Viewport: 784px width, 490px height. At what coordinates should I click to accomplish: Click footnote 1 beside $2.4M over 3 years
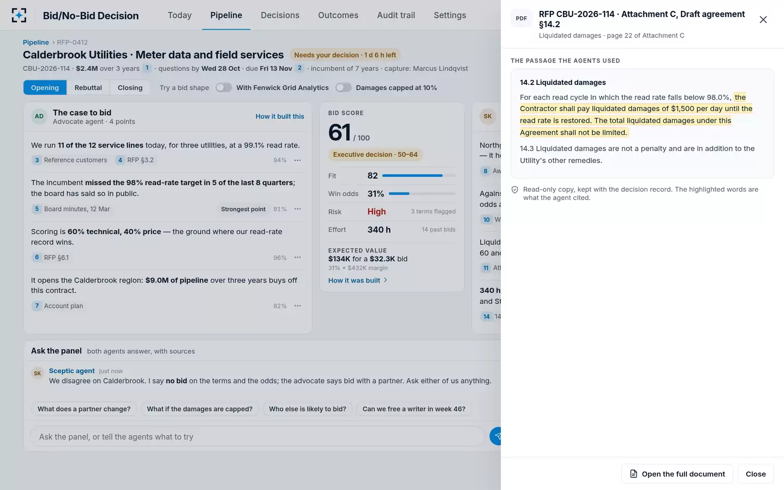tap(147, 68)
